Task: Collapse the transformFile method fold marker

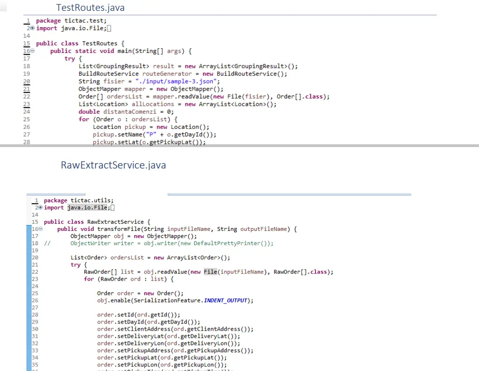Action: (40, 229)
